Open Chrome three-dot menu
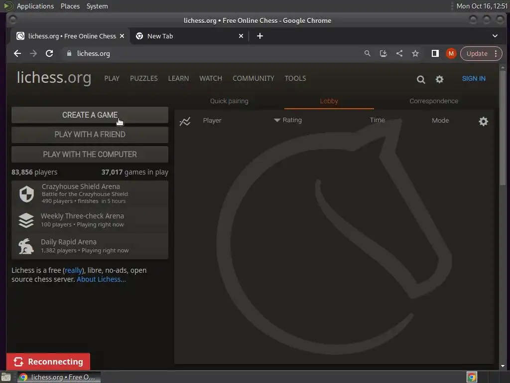 (x=496, y=53)
